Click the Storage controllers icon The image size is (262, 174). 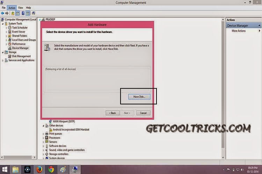coord(47,154)
